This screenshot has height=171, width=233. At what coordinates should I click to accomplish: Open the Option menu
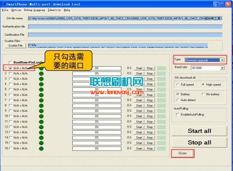point(16,10)
